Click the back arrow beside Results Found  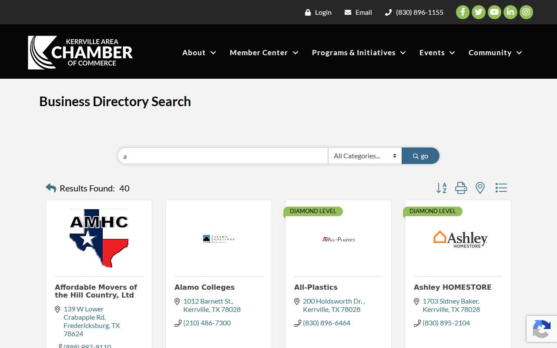pos(51,188)
